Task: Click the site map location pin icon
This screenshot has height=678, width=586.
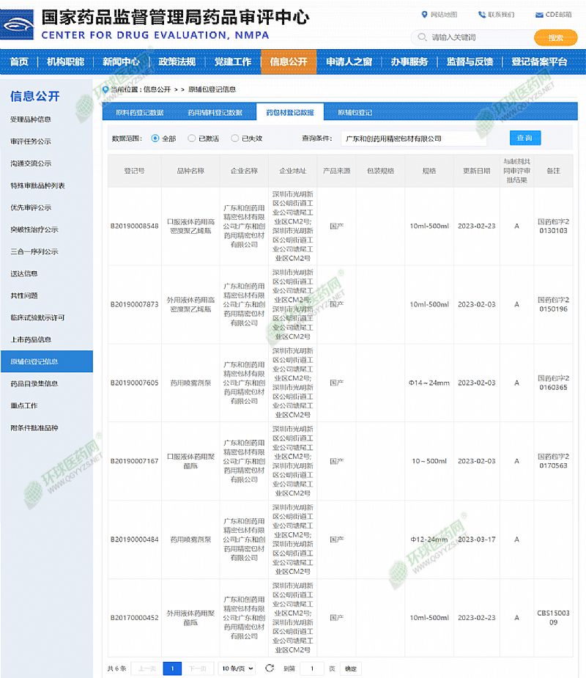Action: (425, 15)
